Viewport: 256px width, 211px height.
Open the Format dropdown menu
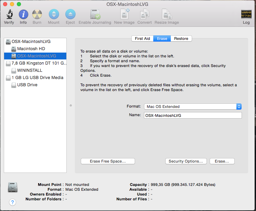(x=192, y=107)
